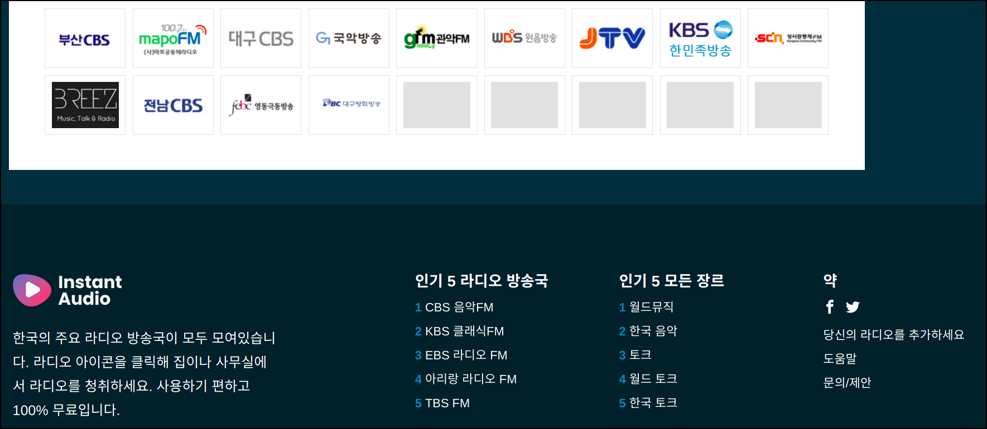Open the 부산CBS radio station tile
This screenshot has width=987, height=429.
point(85,38)
